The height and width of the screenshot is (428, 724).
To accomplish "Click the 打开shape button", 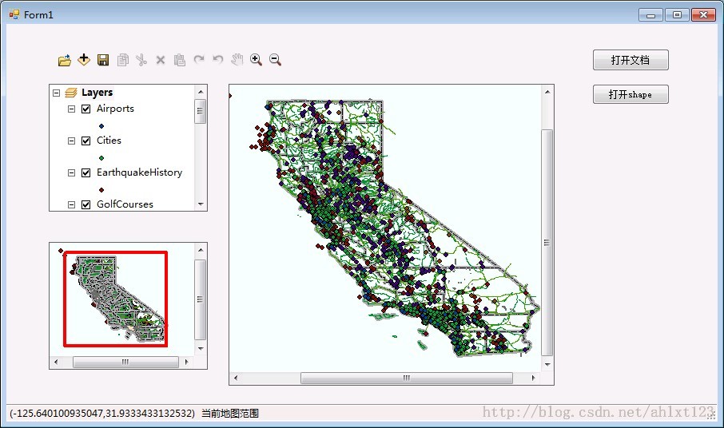I will [631, 94].
